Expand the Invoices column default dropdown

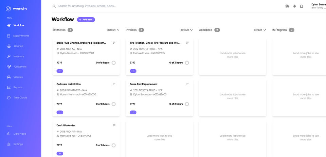[x=186, y=30]
